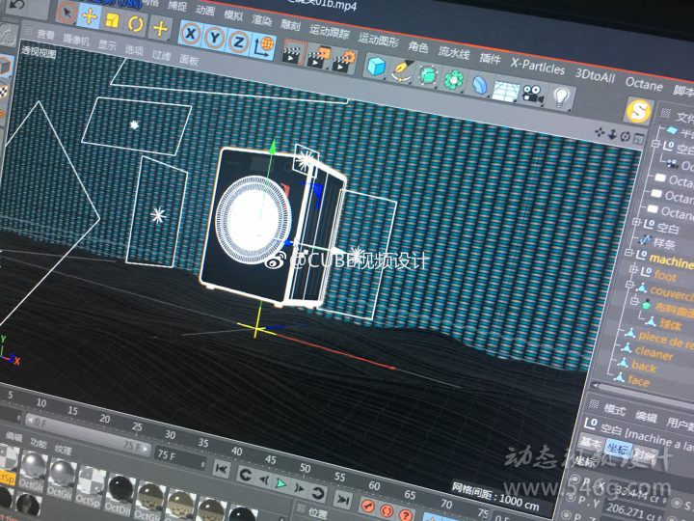Click frame 45 on timeline ruler
This screenshot has width=694, height=521.
[271, 459]
